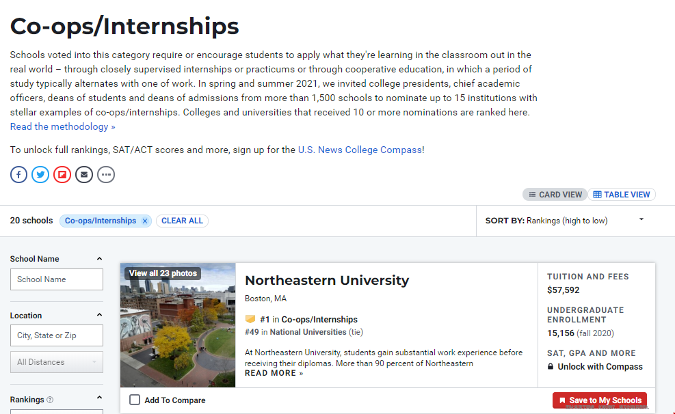Image resolution: width=675 pixels, height=414 pixels.
Task: Share page on Facebook icon
Action: pos(18,175)
